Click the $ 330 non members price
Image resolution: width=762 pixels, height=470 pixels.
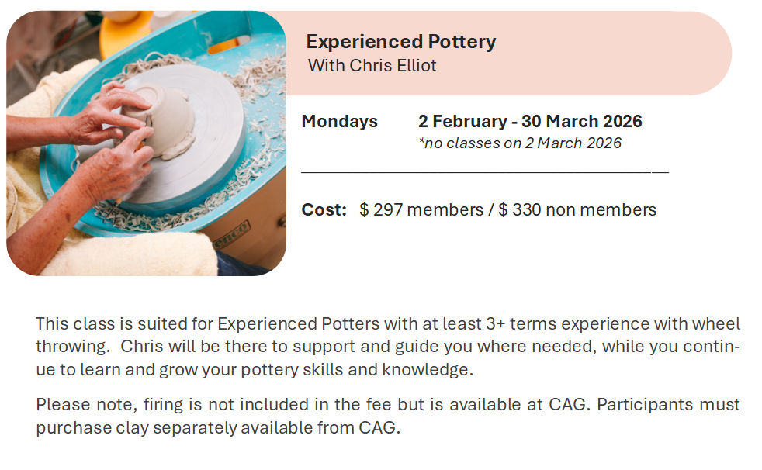577,210
